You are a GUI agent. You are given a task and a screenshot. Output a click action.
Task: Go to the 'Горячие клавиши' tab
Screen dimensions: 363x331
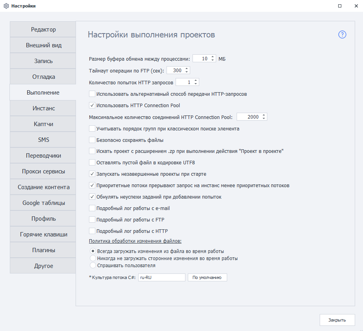pyautogui.click(x=43, y=234)
